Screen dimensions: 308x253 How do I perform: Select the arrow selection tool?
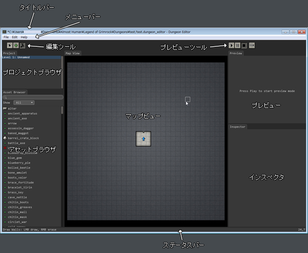[9, 45]
